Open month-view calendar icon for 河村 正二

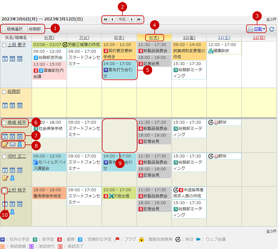coord(19,170)
